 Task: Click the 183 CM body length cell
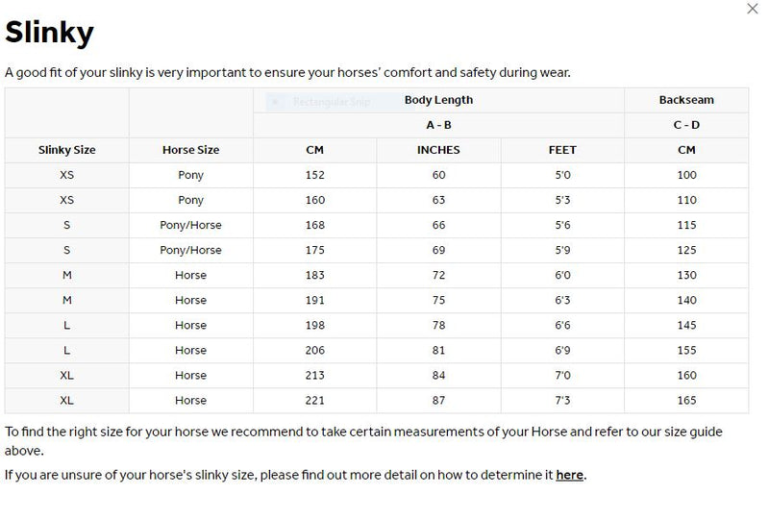[x=314, y=275]
